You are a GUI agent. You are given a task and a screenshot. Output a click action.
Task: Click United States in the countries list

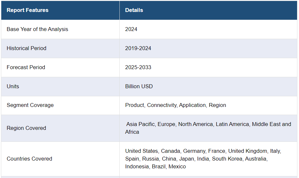click(x=142, y=151)
